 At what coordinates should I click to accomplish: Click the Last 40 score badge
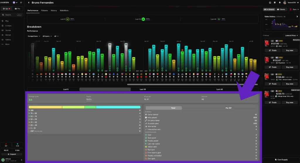(219, 19)
